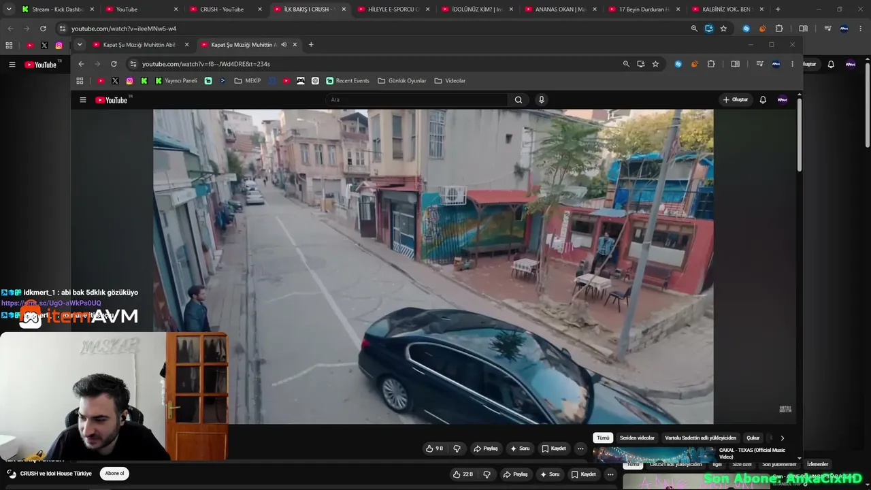Image resolution: width=871 pixels, height=490 pixels.
Task: Open zoom magnifier in front window address bar
Action: pos(626,64)
